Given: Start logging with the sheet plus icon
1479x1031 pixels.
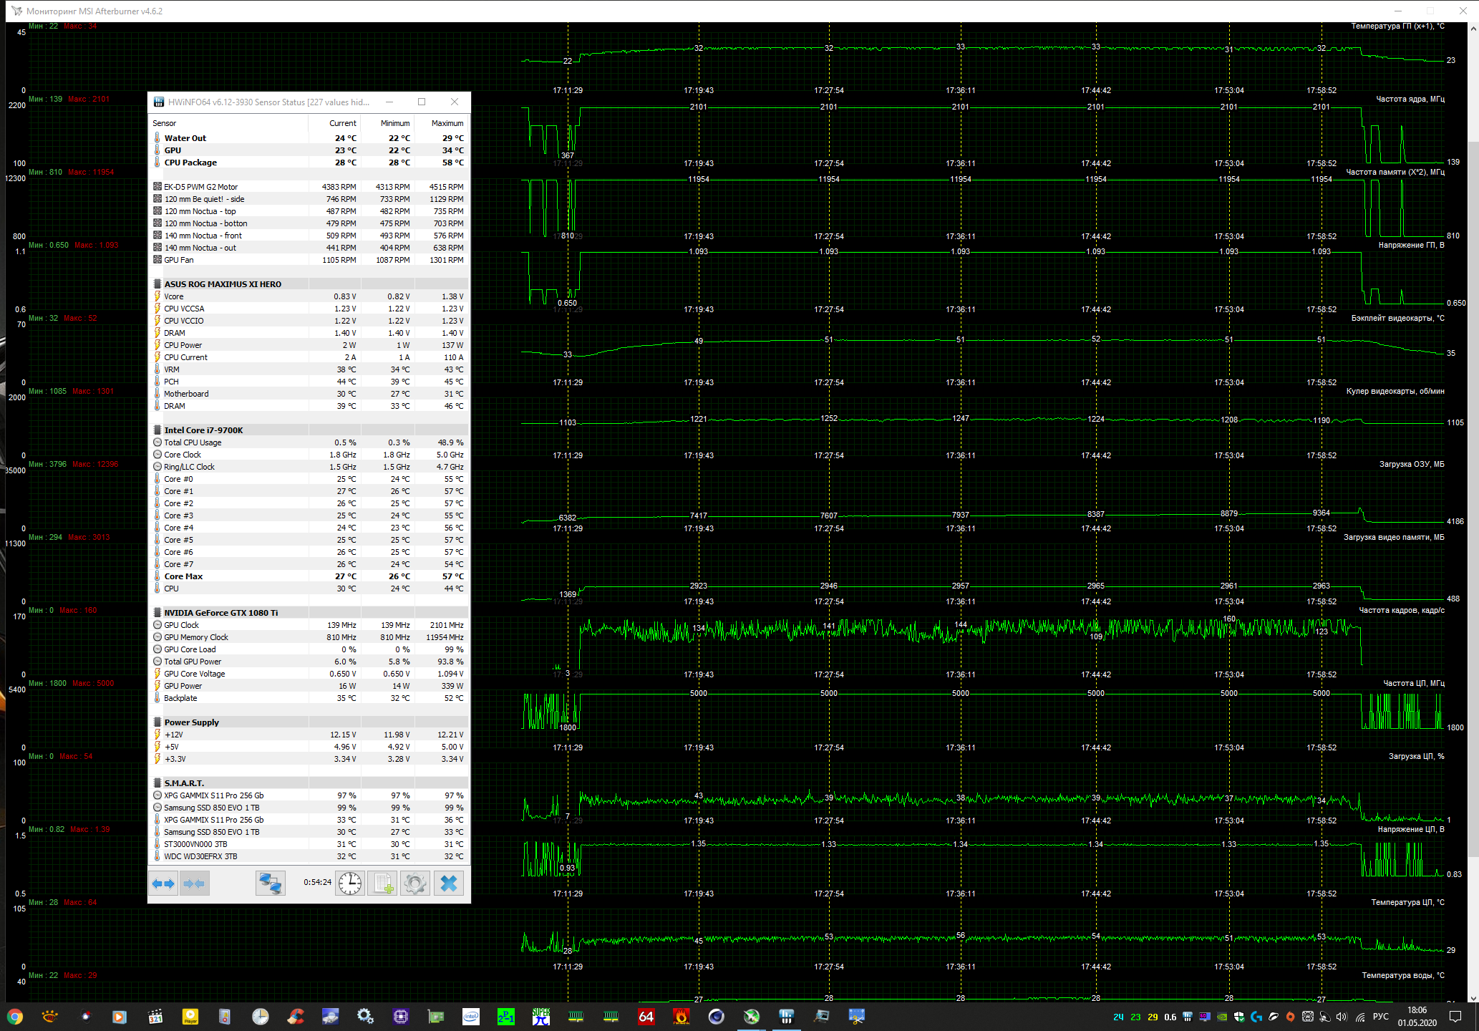Looking at the screenshot, I should (x=383, y=884).
